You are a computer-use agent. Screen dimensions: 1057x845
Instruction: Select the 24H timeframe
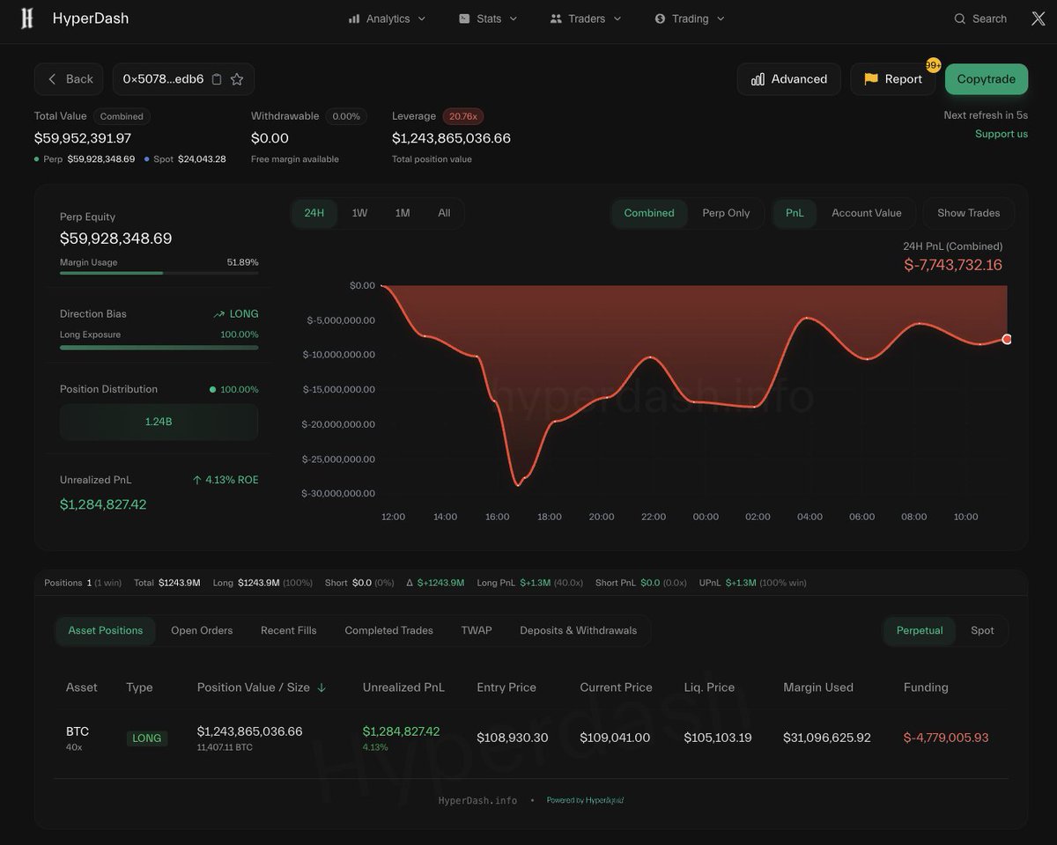[x=314, y=213]
